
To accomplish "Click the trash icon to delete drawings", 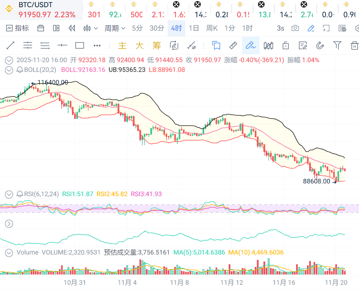I will click(x=354, y=45).
